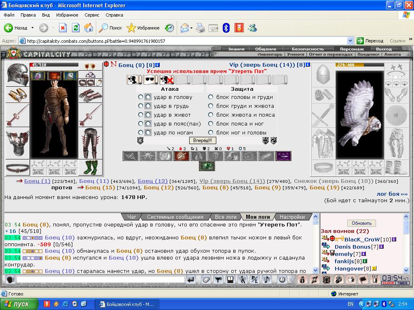This screenshot has width=414, height=310.
Task: Open the smiley emoticon picker
Action: point(282,280)
